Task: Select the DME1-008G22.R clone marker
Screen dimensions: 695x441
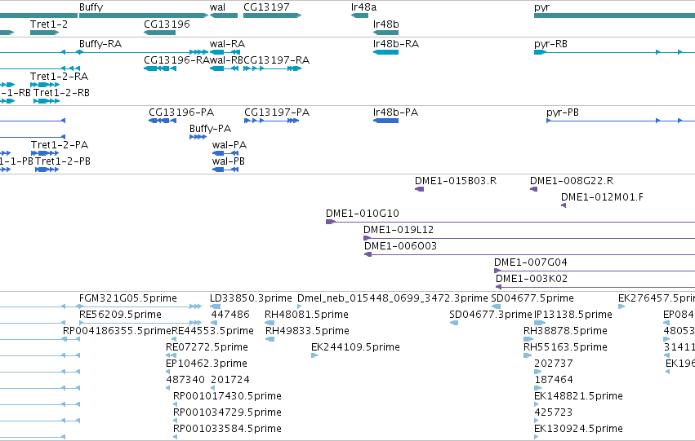Action: [533, 189]
